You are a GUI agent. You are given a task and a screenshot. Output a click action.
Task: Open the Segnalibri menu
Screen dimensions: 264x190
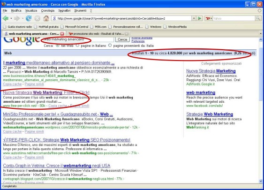(64, 11)
